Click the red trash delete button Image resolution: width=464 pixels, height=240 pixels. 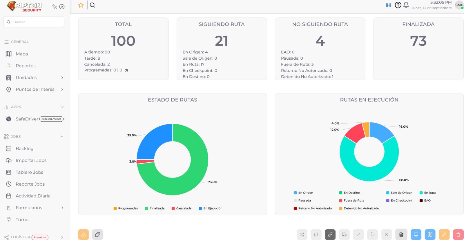458,234
